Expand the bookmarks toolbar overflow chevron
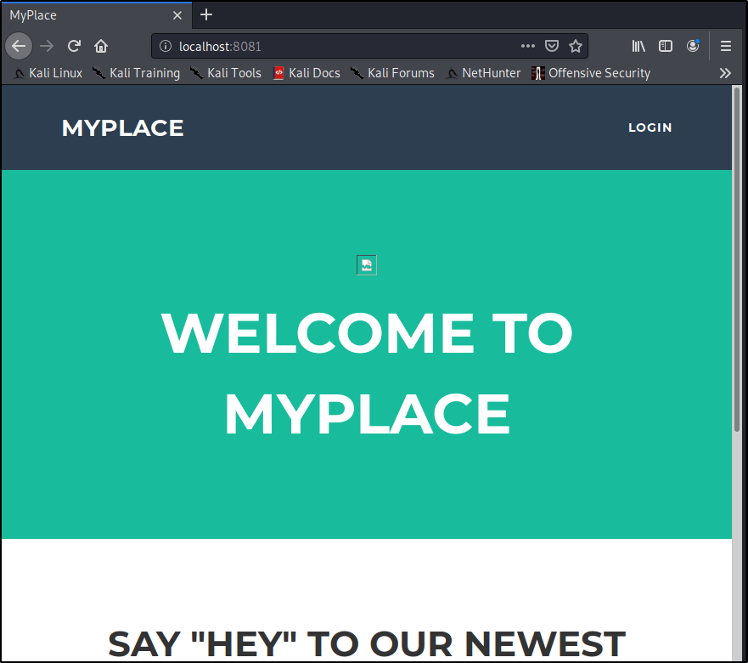Image resolution: width=748 pixels, height=663 pixels. click(x=725, y=73)
